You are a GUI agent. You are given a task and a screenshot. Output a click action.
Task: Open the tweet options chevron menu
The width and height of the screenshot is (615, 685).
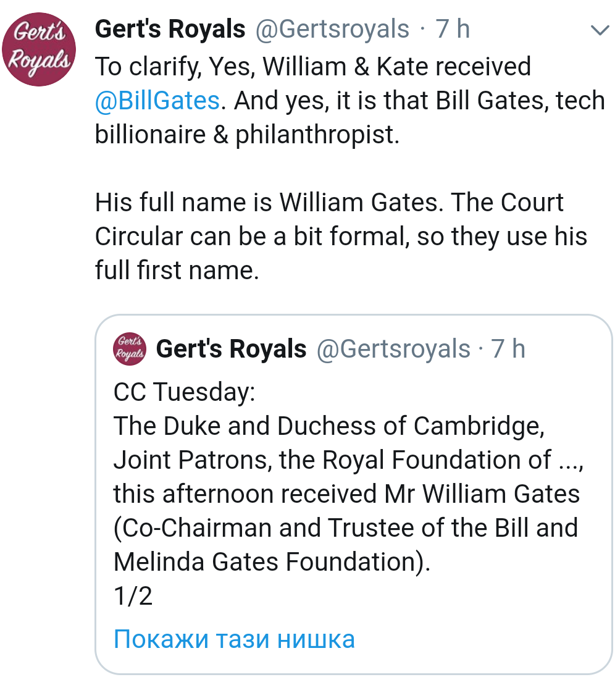click(x=600, y=30)
